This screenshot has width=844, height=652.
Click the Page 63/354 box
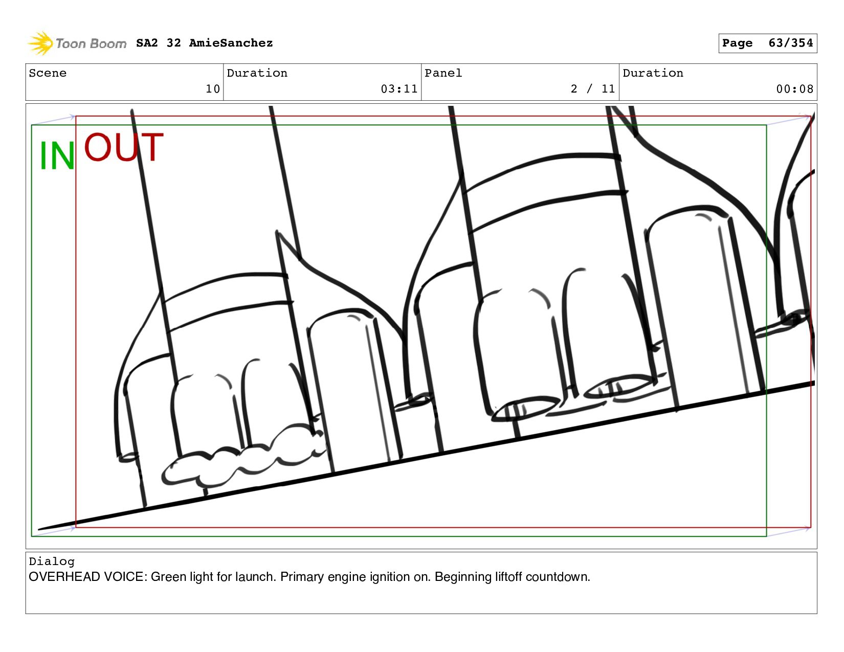tap(767, 43)
